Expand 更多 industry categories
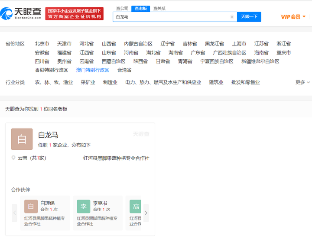 (x=302, y=82)
